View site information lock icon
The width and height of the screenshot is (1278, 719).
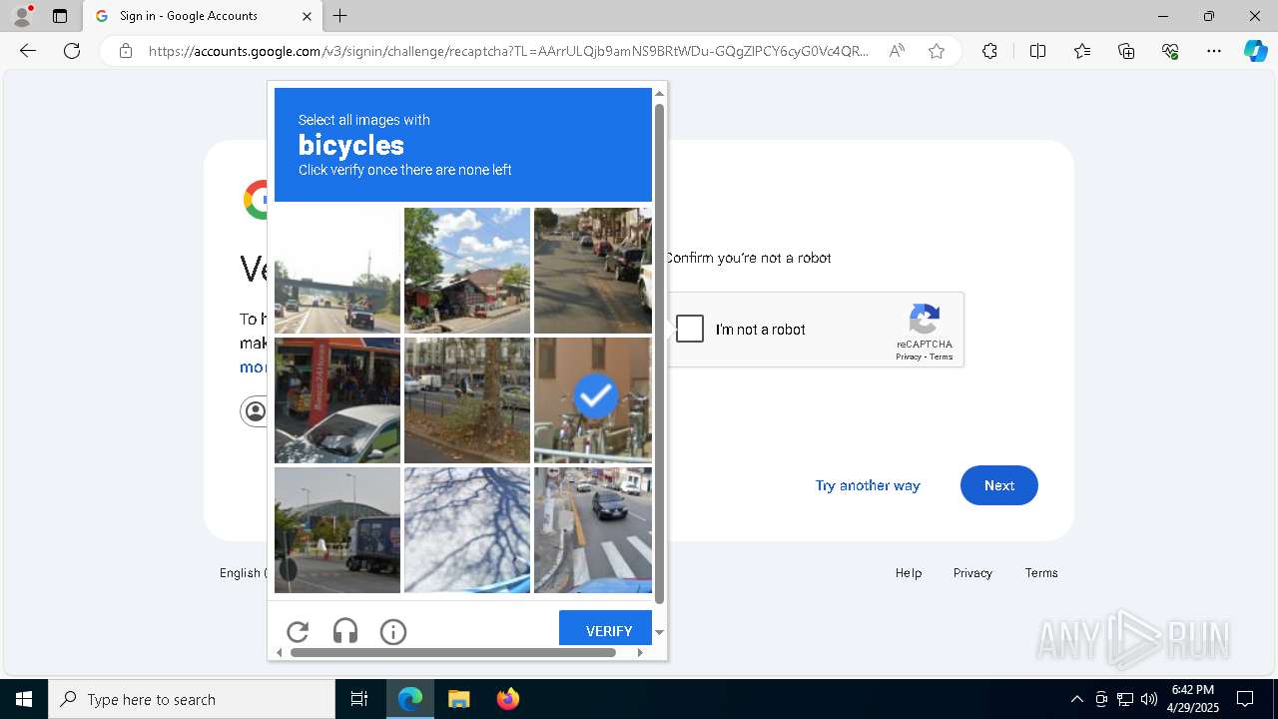[x=125, y=51]
